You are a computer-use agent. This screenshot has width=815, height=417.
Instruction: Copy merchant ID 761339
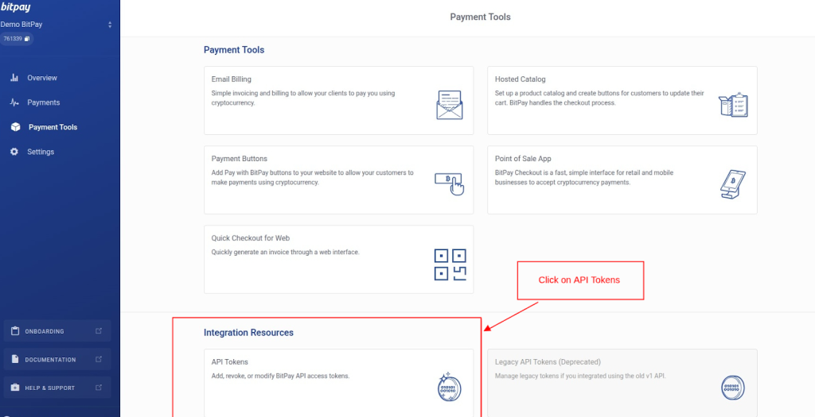(27, 38)
